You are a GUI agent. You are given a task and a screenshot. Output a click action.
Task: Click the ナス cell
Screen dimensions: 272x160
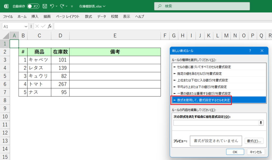39,92
